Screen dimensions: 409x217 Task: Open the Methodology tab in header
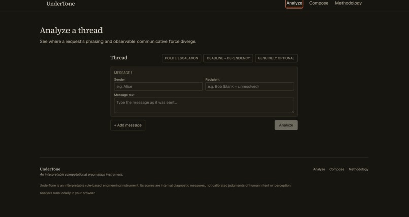(348, 3)
